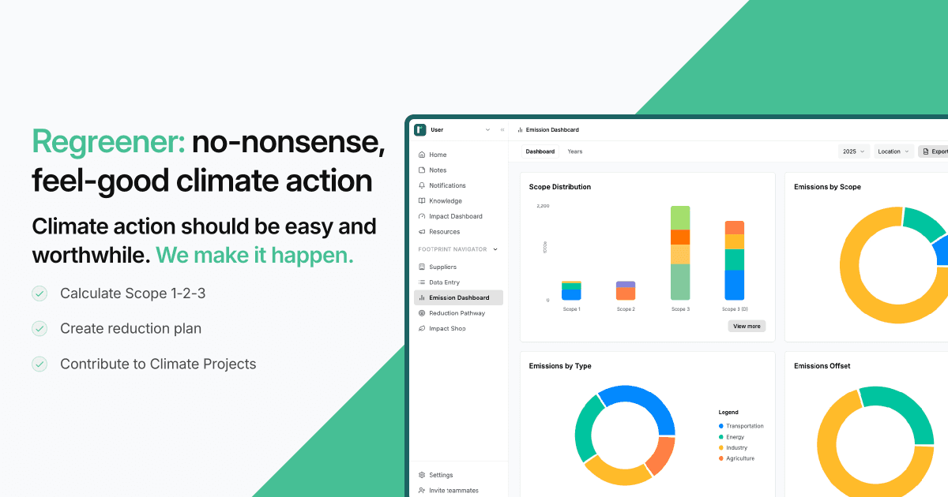
Task: Click the 'Emissions by Scope' card title
Action: coord(827,187)
